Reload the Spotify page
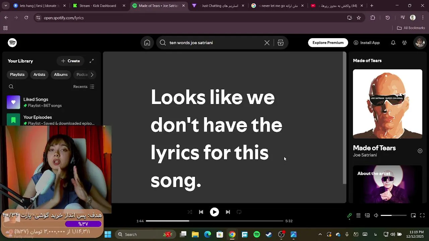Screen dimensions: 429x241 (x=26, y=18)
